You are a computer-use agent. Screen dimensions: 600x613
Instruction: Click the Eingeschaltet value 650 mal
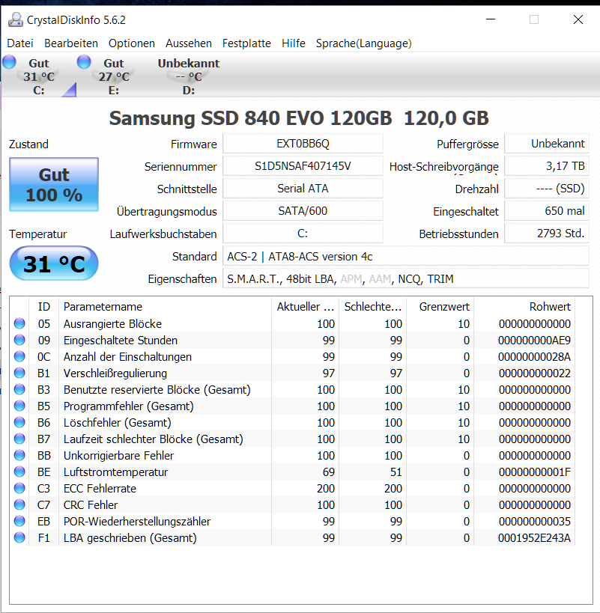click(x=547, y=211)
